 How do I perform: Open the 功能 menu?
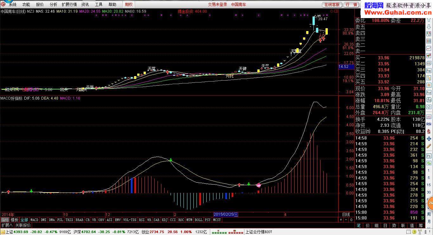(26, 4)
